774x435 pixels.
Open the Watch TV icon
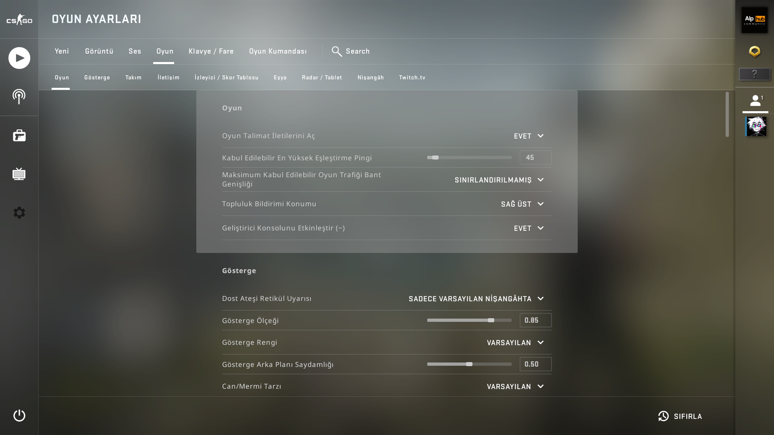[19, 174]
